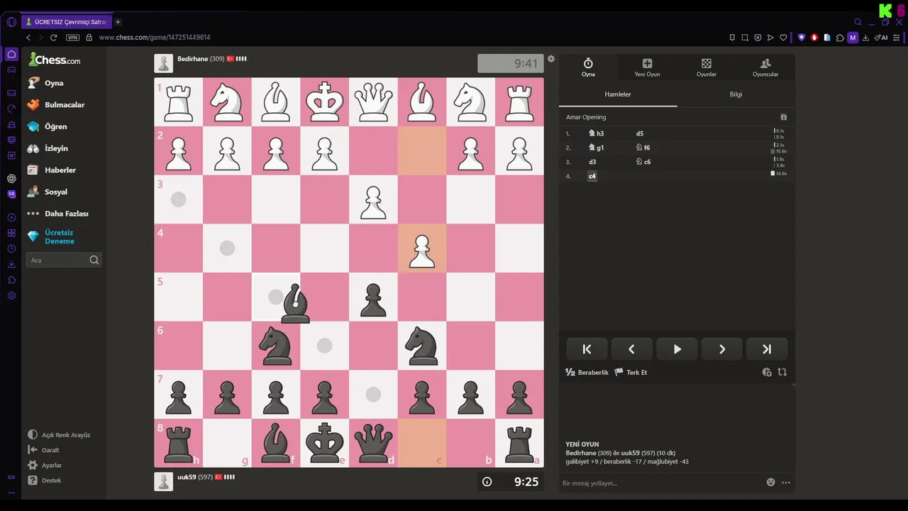908x511 pixels.
Task: Toggle Açık Renk Arayüz light theme
Action: coord(60,435)
